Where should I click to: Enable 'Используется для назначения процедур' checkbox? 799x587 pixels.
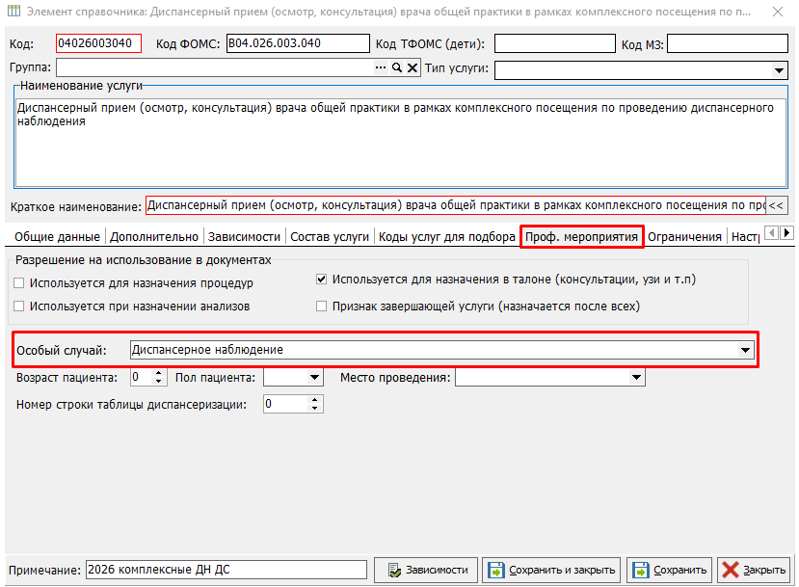point(19,283)
